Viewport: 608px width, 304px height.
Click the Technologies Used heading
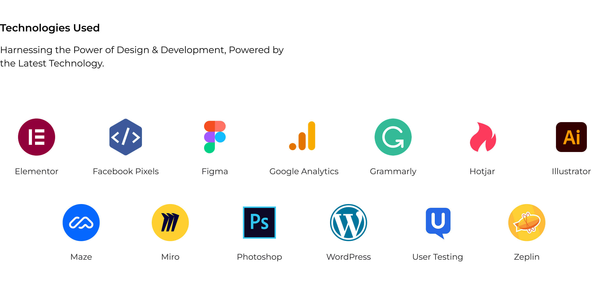click(50, 28)
